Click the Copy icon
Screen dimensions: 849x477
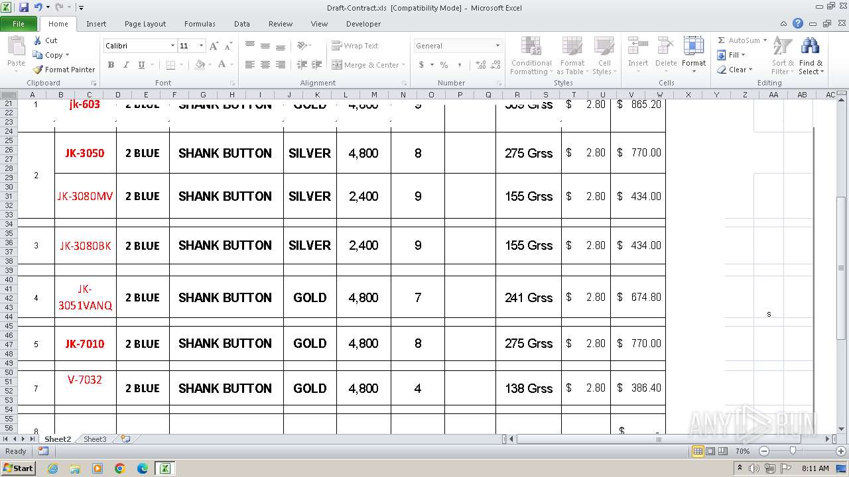38,55
